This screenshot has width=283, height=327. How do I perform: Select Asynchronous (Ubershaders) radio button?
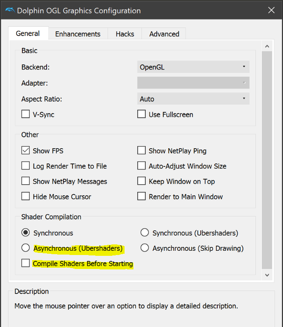[26, 248]
